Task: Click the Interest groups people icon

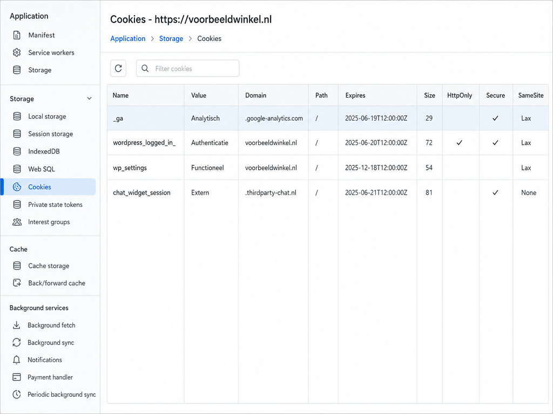Action: pos(17,222)
